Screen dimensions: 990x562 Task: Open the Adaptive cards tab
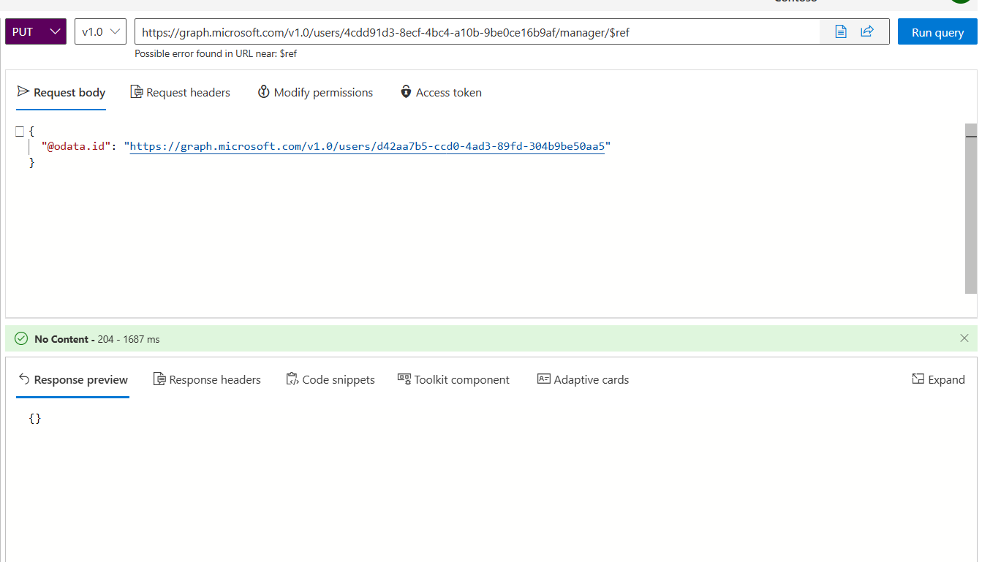pos(583,380)
